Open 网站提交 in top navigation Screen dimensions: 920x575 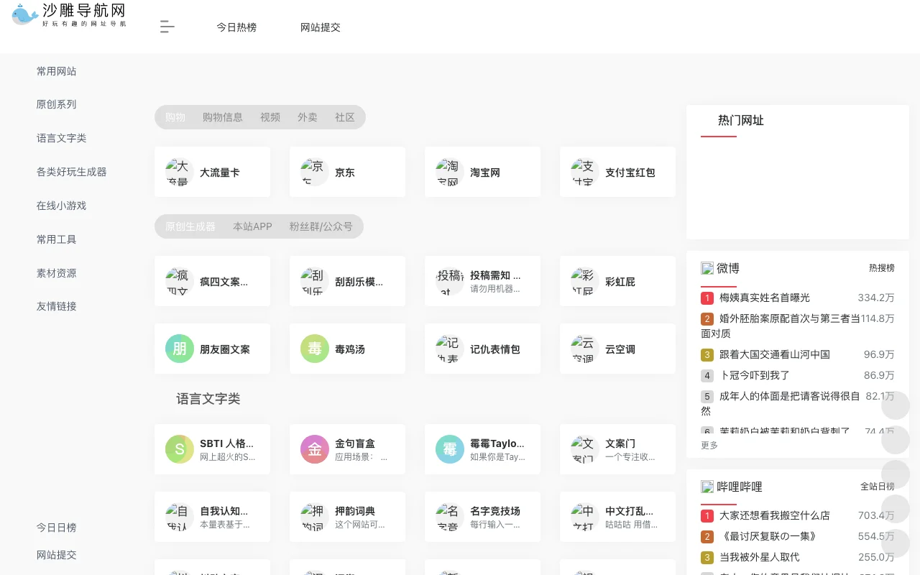(321, 27)
